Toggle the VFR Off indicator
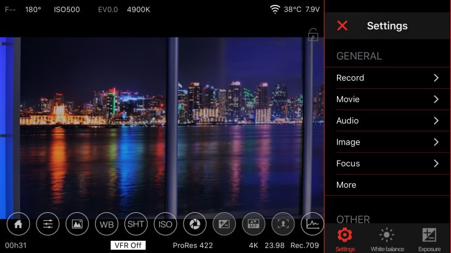The image size is (451, 253). (x=128, y=246)
